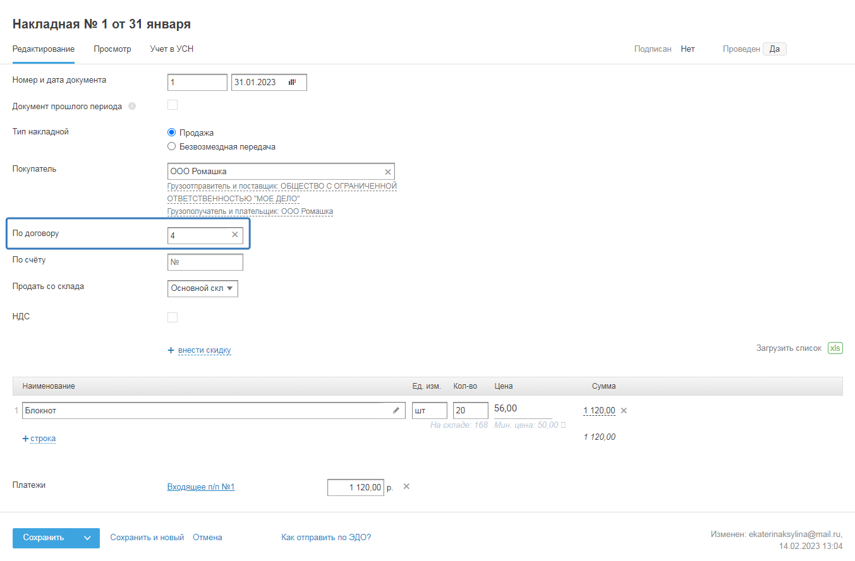Toggle the Проведен Да switch

tap(775, 49)
